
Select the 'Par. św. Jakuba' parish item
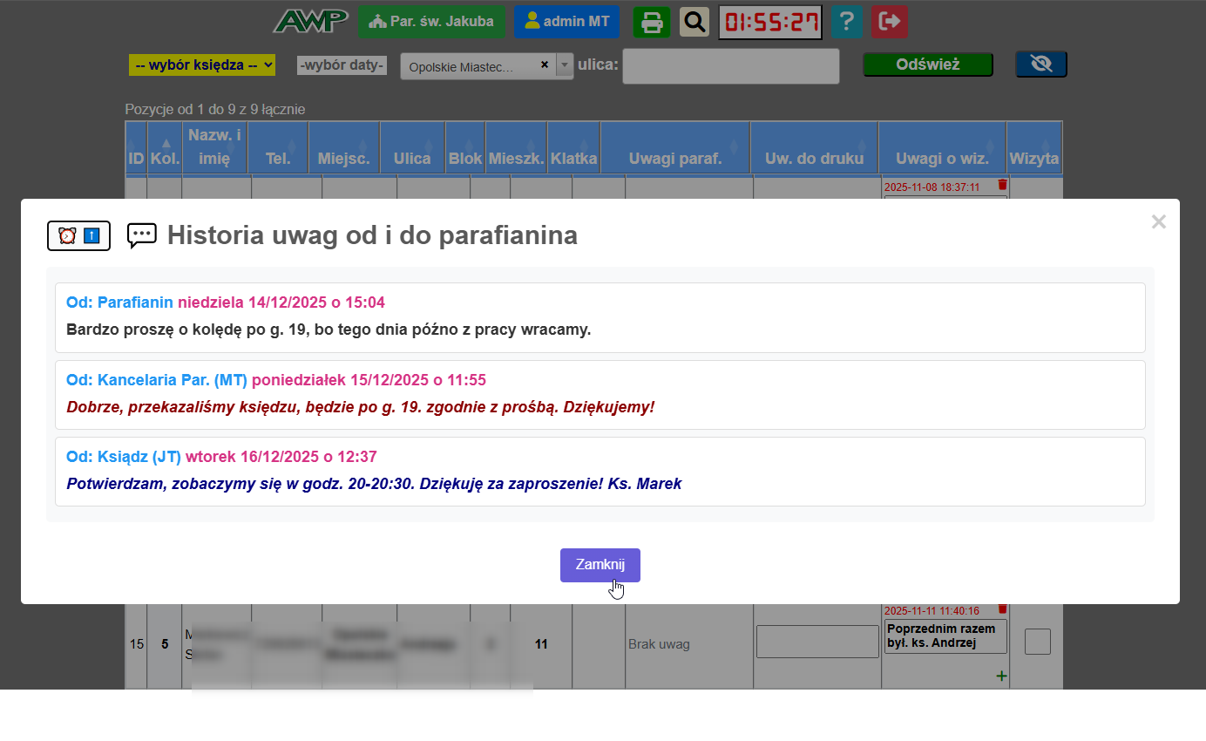(431, 21)
